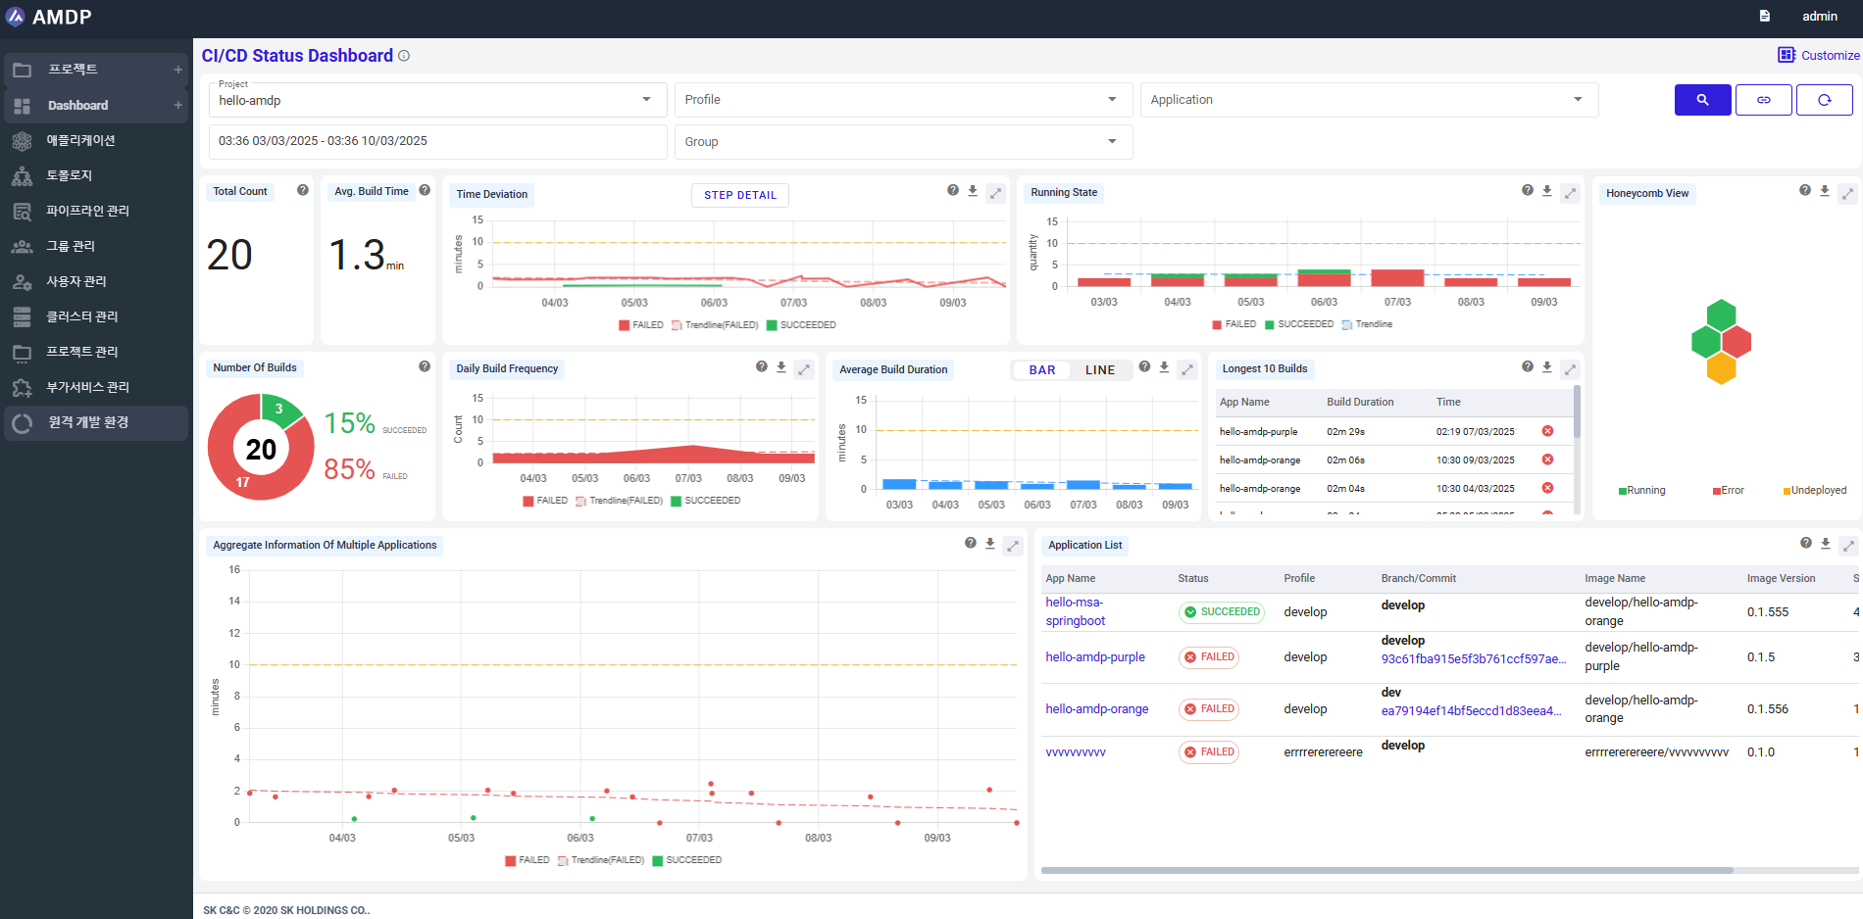
Task: Open the Customize dashboard option
Action: point(1819,55)
